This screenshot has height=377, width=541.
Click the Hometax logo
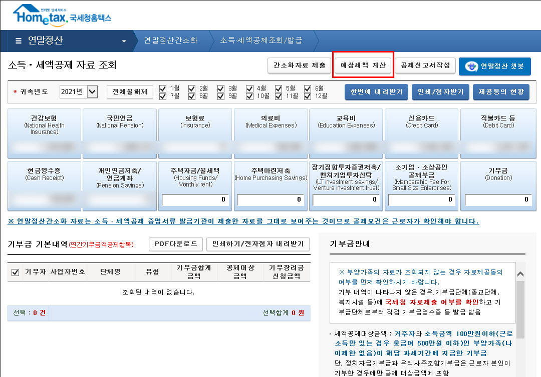click(x=62, y=15)
